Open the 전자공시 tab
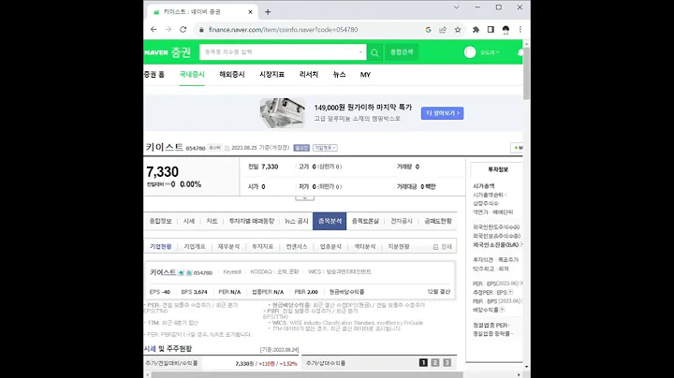 point(402,221)
